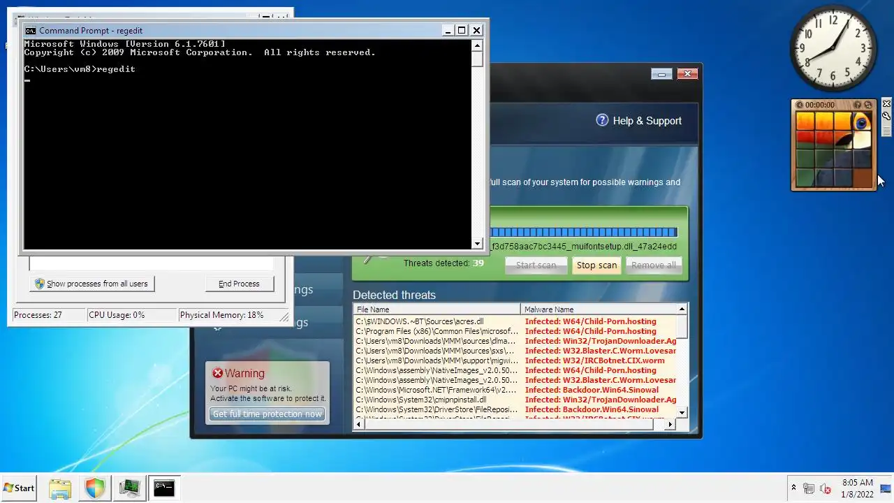Screen dimensions: 894x503
Task: Click the Show desktop icon beside the clock
Action: click(886, 488)
